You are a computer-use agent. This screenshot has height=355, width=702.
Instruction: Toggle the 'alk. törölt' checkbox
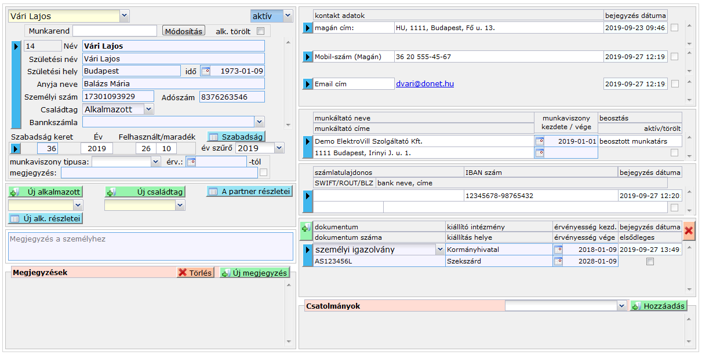click(x=261, y=31)
